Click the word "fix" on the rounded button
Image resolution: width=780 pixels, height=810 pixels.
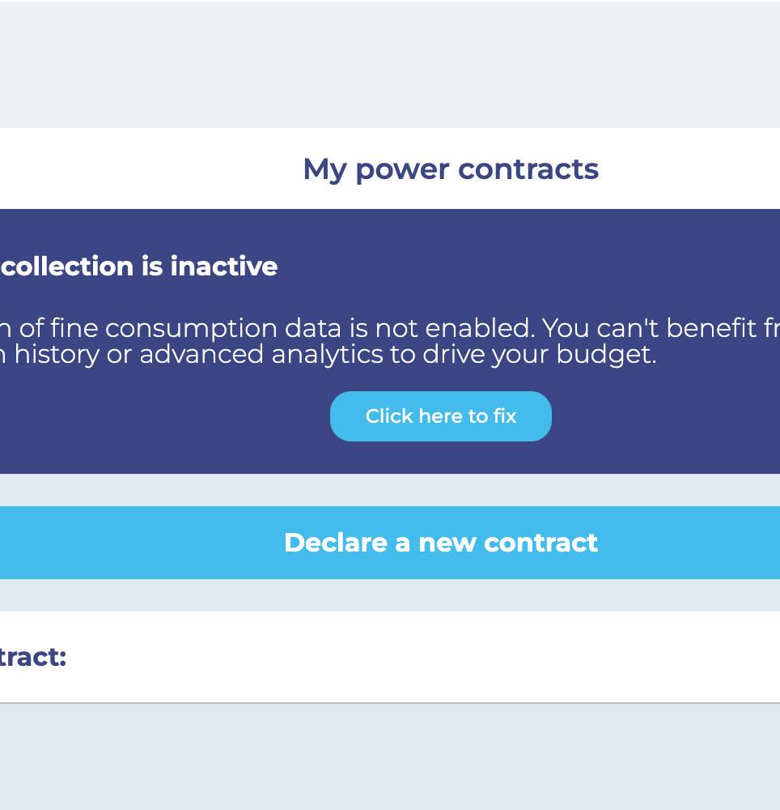pyautogui.click(x=505, y=416)
